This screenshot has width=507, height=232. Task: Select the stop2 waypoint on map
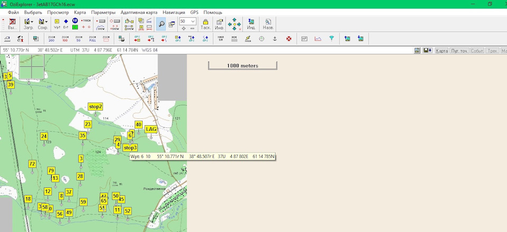(96, 107)
